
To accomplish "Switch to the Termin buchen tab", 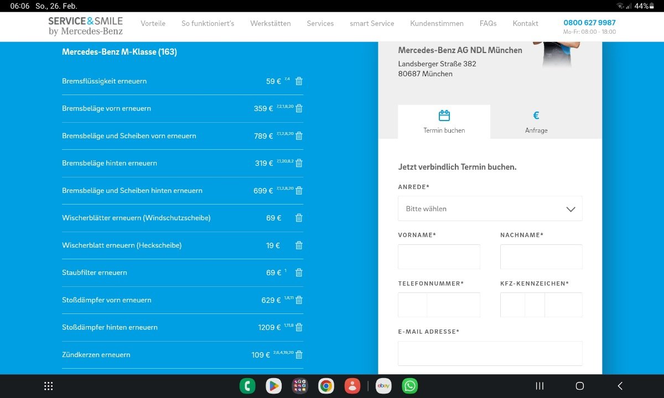I will point(444,122).
